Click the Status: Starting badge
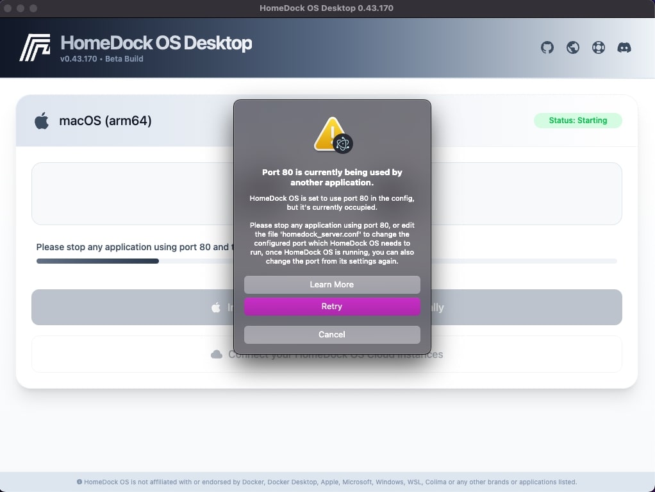Viewport: 655px width, 492px height. click(577, 121)
